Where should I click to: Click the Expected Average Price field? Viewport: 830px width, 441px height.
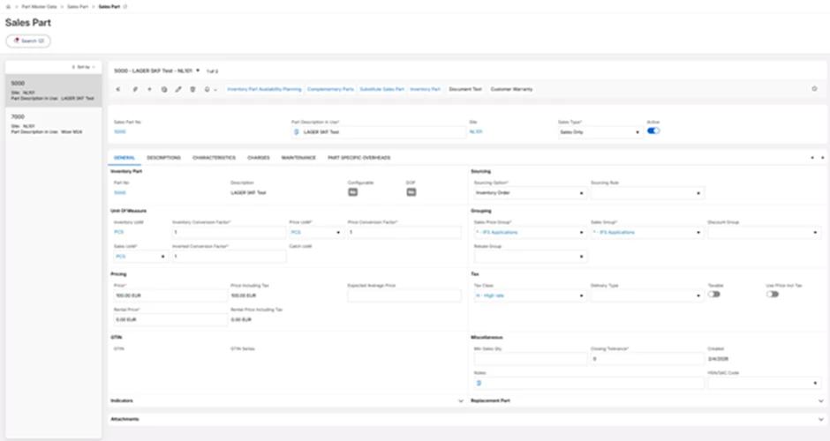click(x=404, y=295)
